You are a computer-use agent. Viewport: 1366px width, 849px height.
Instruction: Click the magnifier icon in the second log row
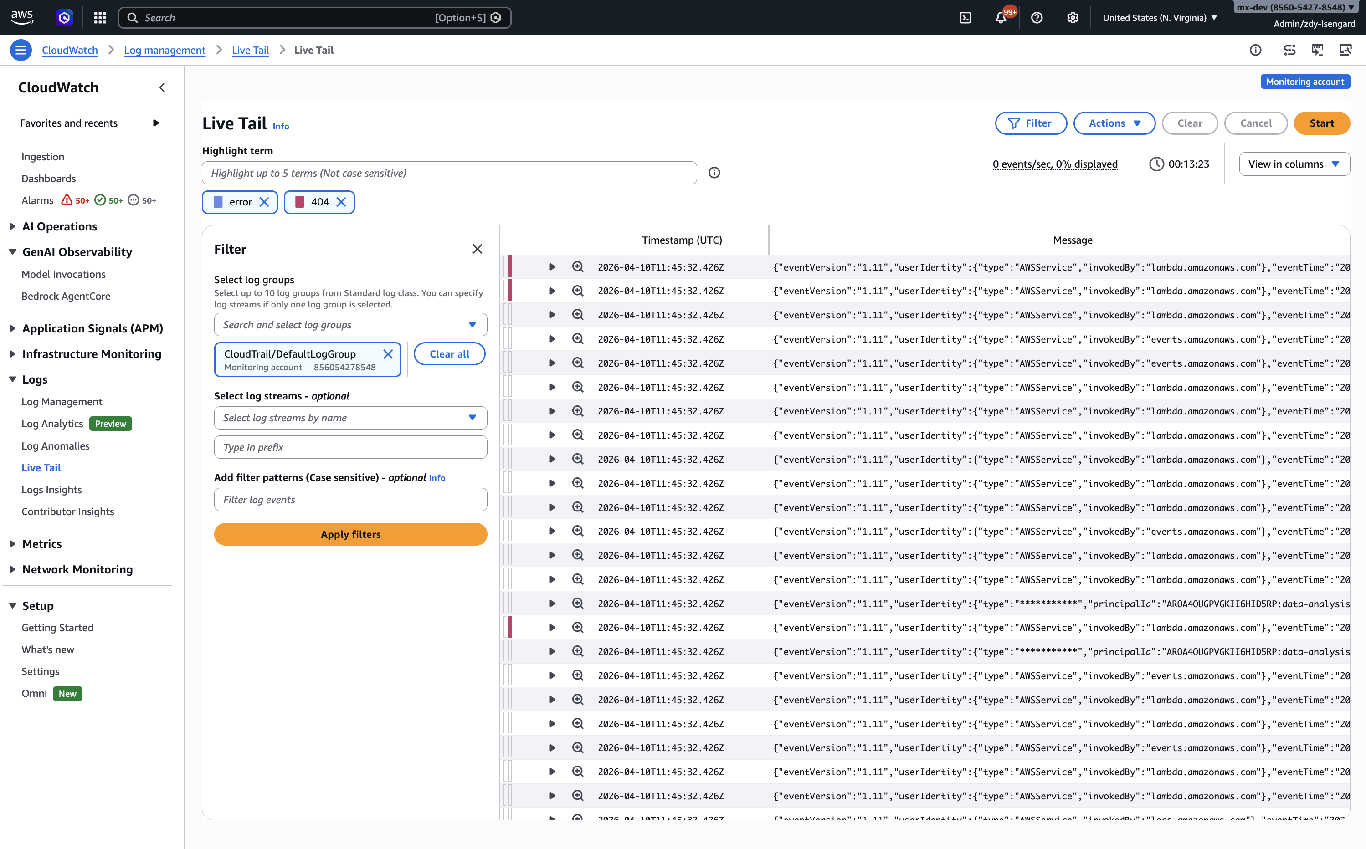[577, 291]
